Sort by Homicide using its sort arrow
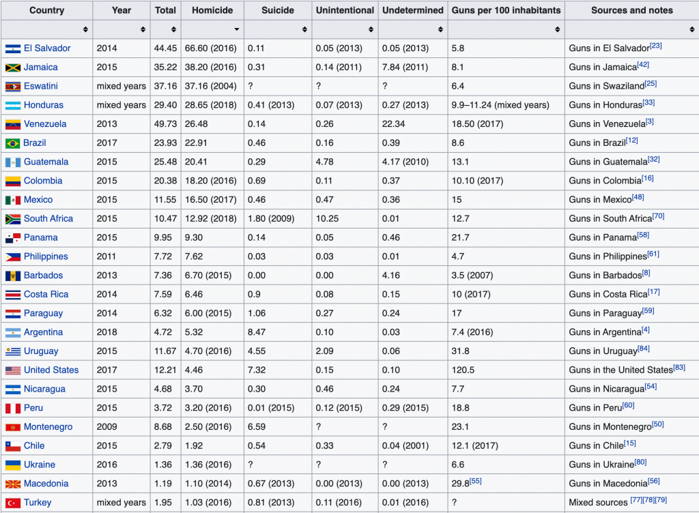Viewport: 699px width, 513px height. pos(237,29)
